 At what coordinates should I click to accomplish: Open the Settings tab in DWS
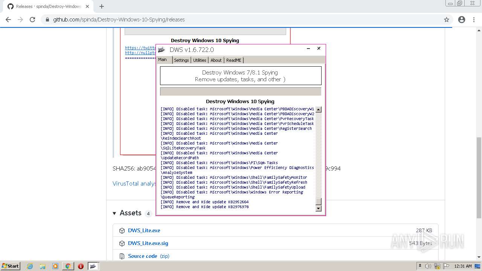click(x=182, y=60)
